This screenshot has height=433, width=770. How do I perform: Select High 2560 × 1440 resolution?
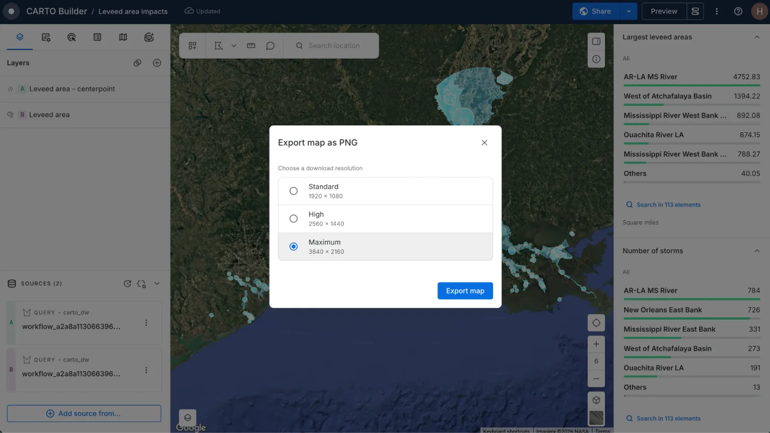385,219
